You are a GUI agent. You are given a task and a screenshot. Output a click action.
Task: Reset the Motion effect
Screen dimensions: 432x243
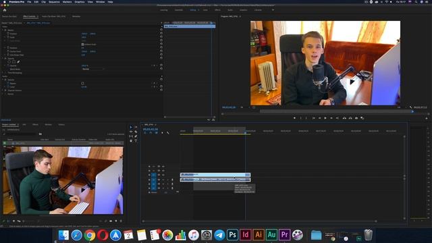161,30
